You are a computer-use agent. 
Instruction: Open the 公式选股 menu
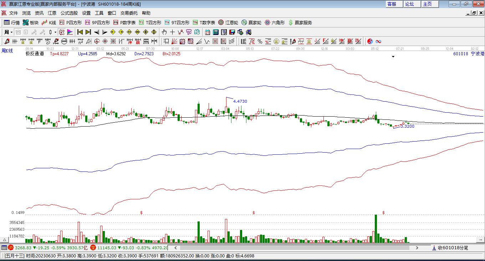[x=69, y=13]
